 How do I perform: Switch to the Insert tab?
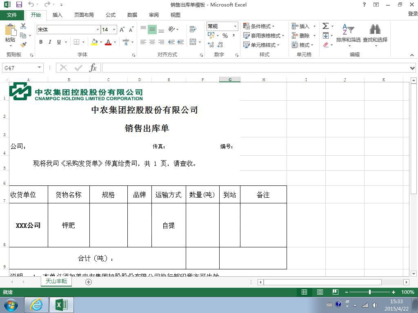57,15
